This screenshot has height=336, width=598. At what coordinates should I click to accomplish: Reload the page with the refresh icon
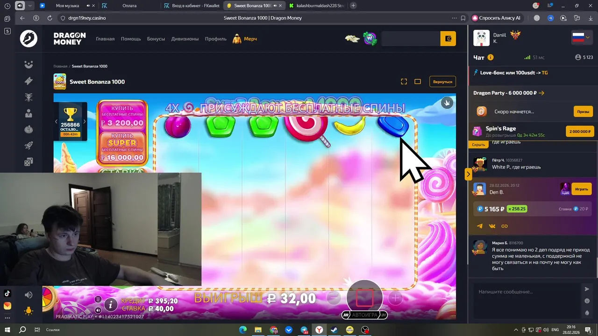click(50, 18)
